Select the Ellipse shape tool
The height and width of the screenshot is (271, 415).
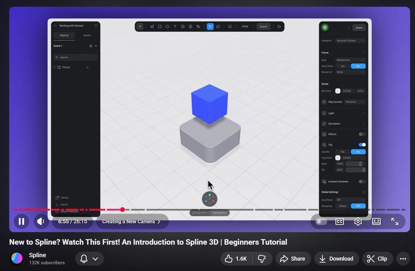167,27
